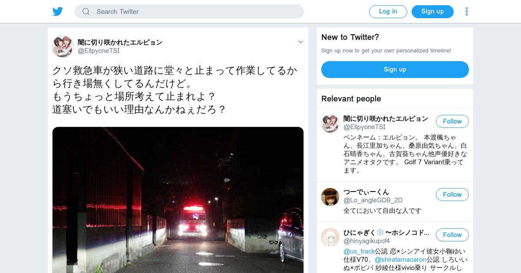Click Sign up in New to Twitter panel
The height and width of the screenshot is (273, 521).
tap(395, 69)
